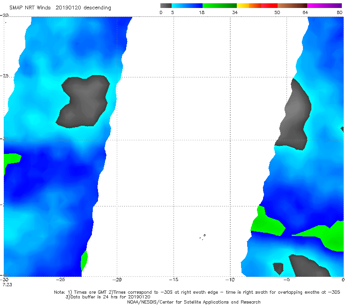Click the longitude axis label '-20'
Screen dimensions: 347x305
point(117,280)
